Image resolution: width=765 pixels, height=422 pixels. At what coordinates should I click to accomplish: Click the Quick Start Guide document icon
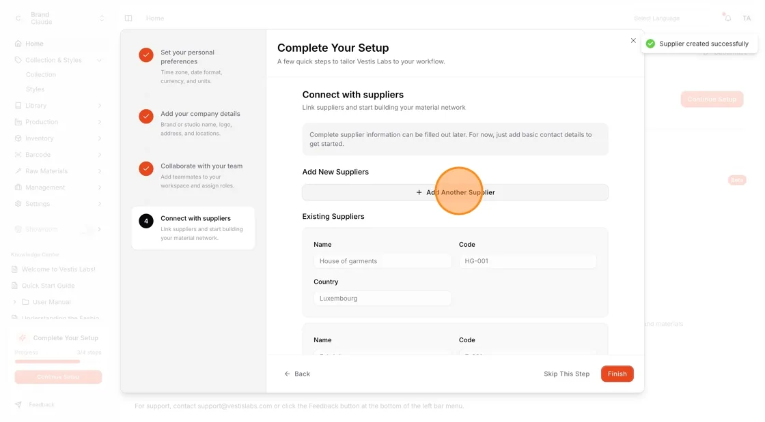[14, 286]
